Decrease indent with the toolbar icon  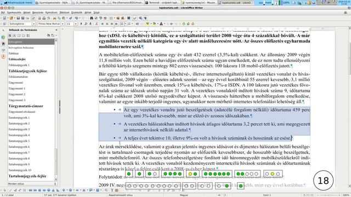137,24
